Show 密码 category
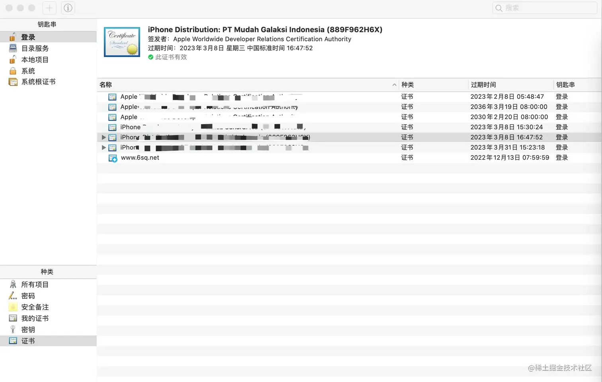The width and height of the screenshot is (602, 382). pyautogui.click(x=48, y=296)
